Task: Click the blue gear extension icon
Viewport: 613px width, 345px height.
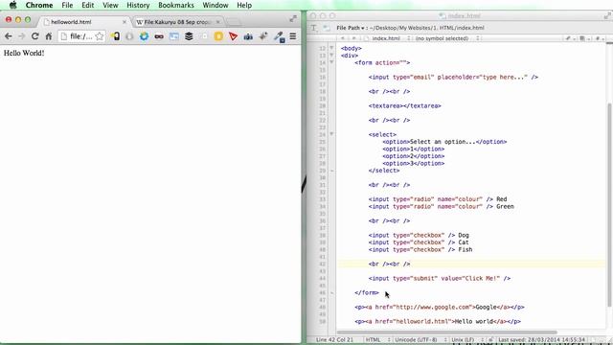Action: (x=145, y=36)
